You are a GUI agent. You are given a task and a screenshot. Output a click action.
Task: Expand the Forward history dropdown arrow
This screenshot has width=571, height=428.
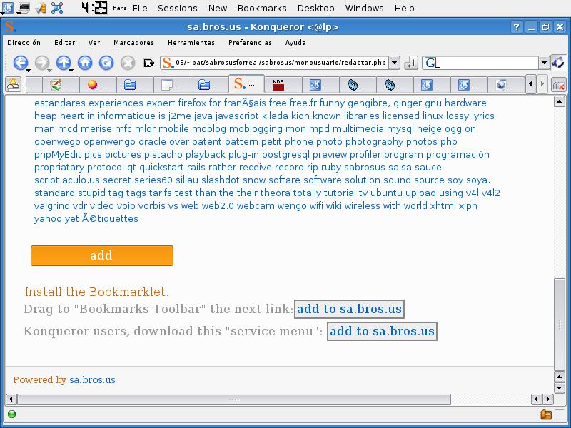pyautogui.click(x=49, y=69)
